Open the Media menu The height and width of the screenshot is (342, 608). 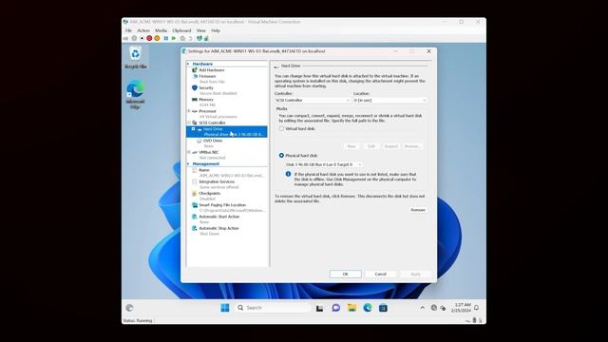click(x=161, y=30)
